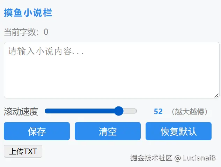This screenshot has height=167, width=221.
Task: Click the (越大越慢) hint text
Action: [190, 112]
